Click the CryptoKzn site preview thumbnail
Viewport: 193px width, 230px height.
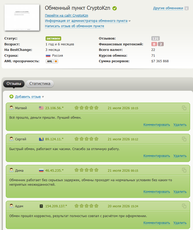pos(22,17)
